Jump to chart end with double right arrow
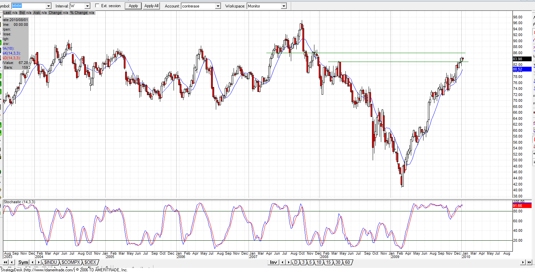Viewport: 535px width, 272px height. [x=529, y=262]
